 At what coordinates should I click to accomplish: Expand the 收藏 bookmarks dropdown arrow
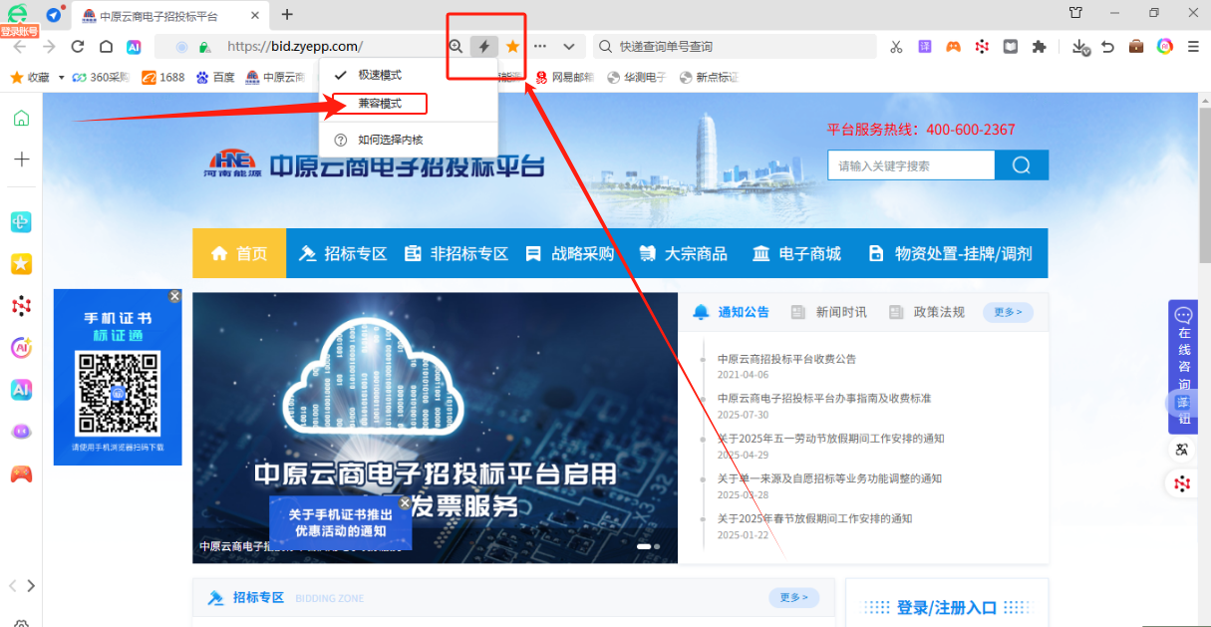click(62, 78)
